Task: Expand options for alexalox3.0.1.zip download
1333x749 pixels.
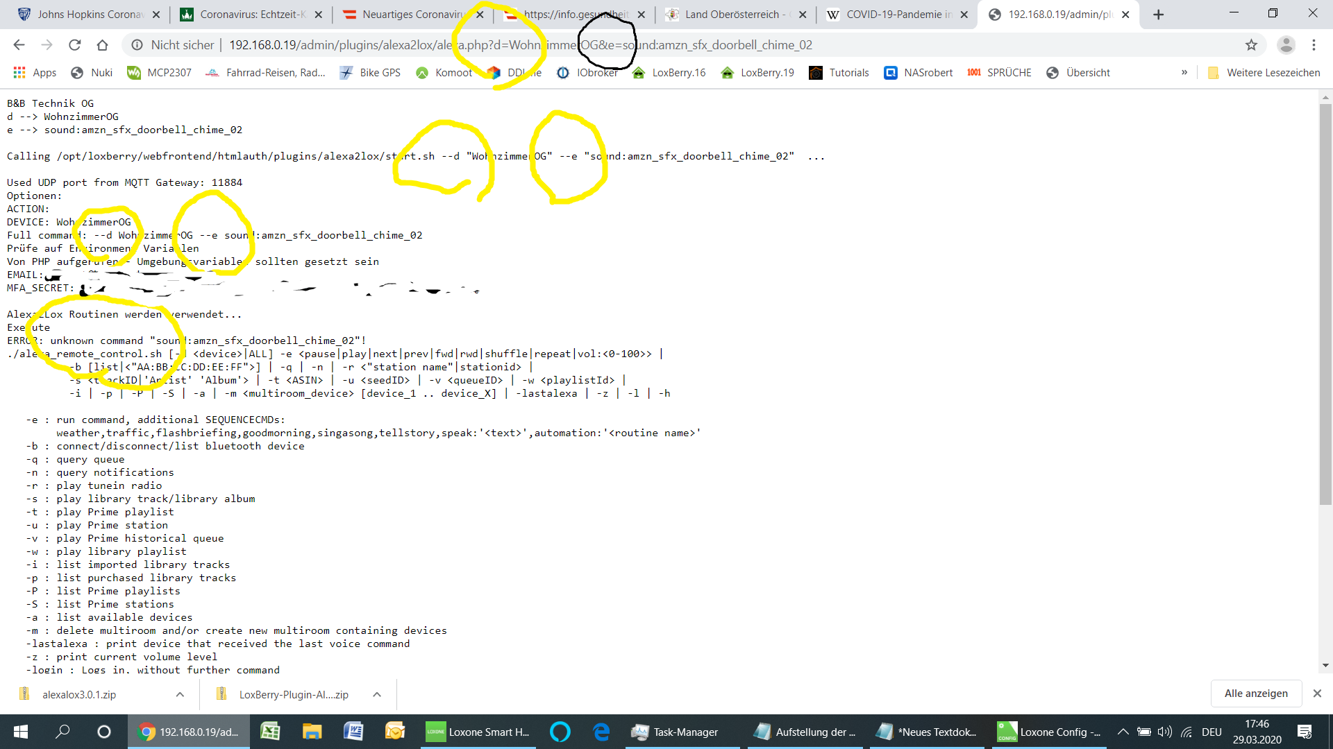Action: point(180,694)
